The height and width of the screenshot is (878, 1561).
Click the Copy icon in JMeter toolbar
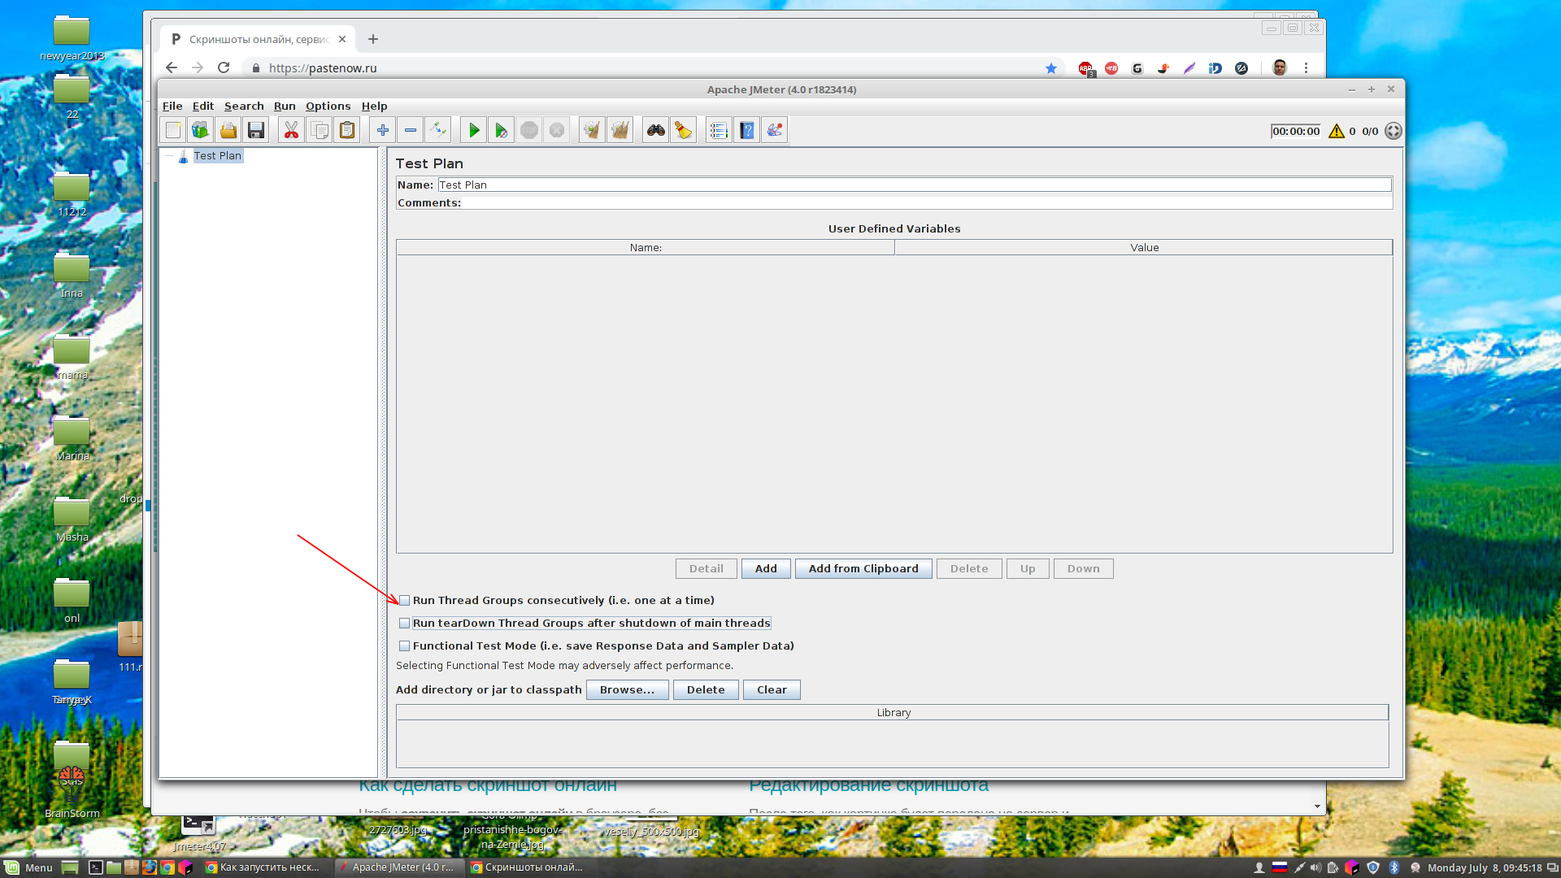320,130
